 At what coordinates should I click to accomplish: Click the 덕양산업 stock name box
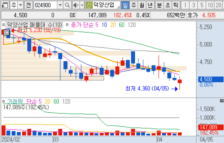pyautogui.click(x=106, y=5)
